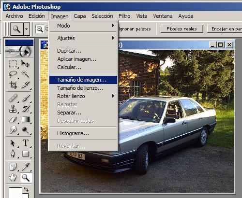Click the white foreground color swatch

click(15, 193)
